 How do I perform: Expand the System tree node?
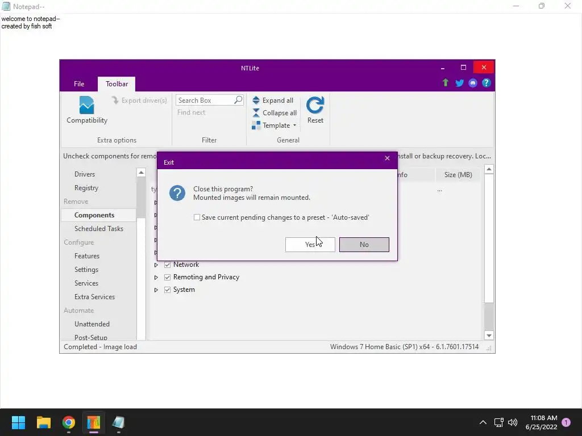[156, 290]
